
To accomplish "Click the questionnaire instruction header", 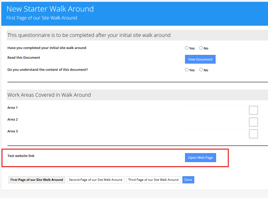I will click(x=89, y=35).
